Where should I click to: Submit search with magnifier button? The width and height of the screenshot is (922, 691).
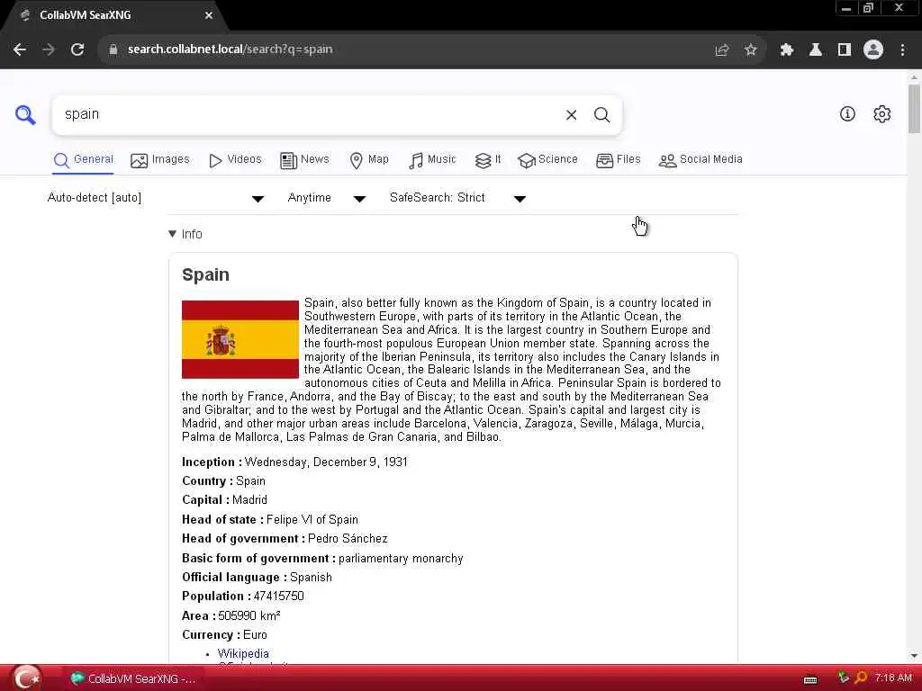601,114
